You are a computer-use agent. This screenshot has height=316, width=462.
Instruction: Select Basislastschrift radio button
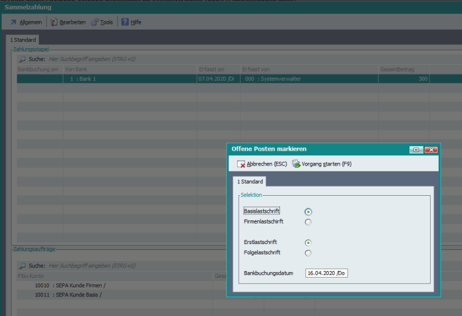click(308, 212)
